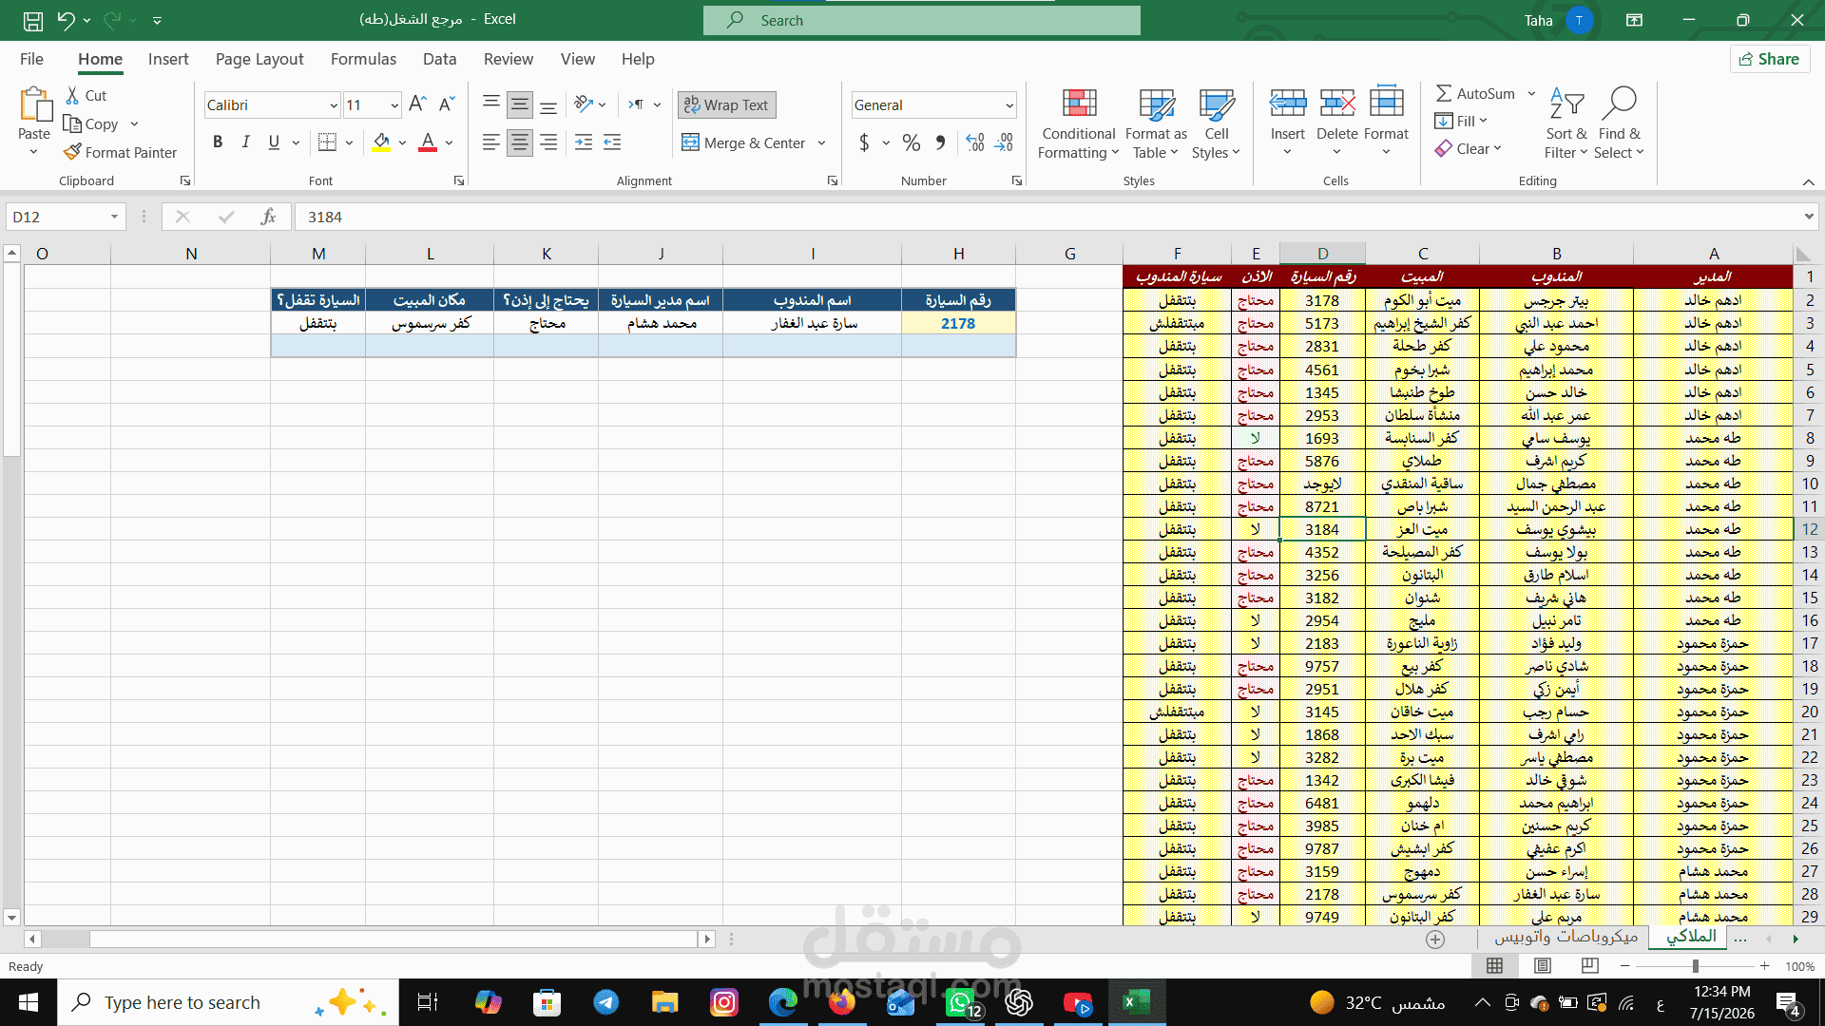Open Sort & Filter options
This screenshot has width=1825, height=1026.
coord(1566,124)
